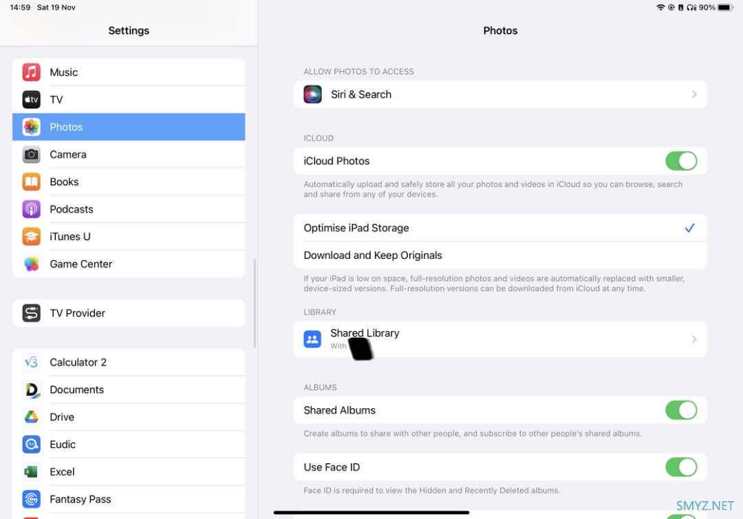Tap the Sat 19 Nov date
Screen dimensions: 743x519
click(56, 7)
